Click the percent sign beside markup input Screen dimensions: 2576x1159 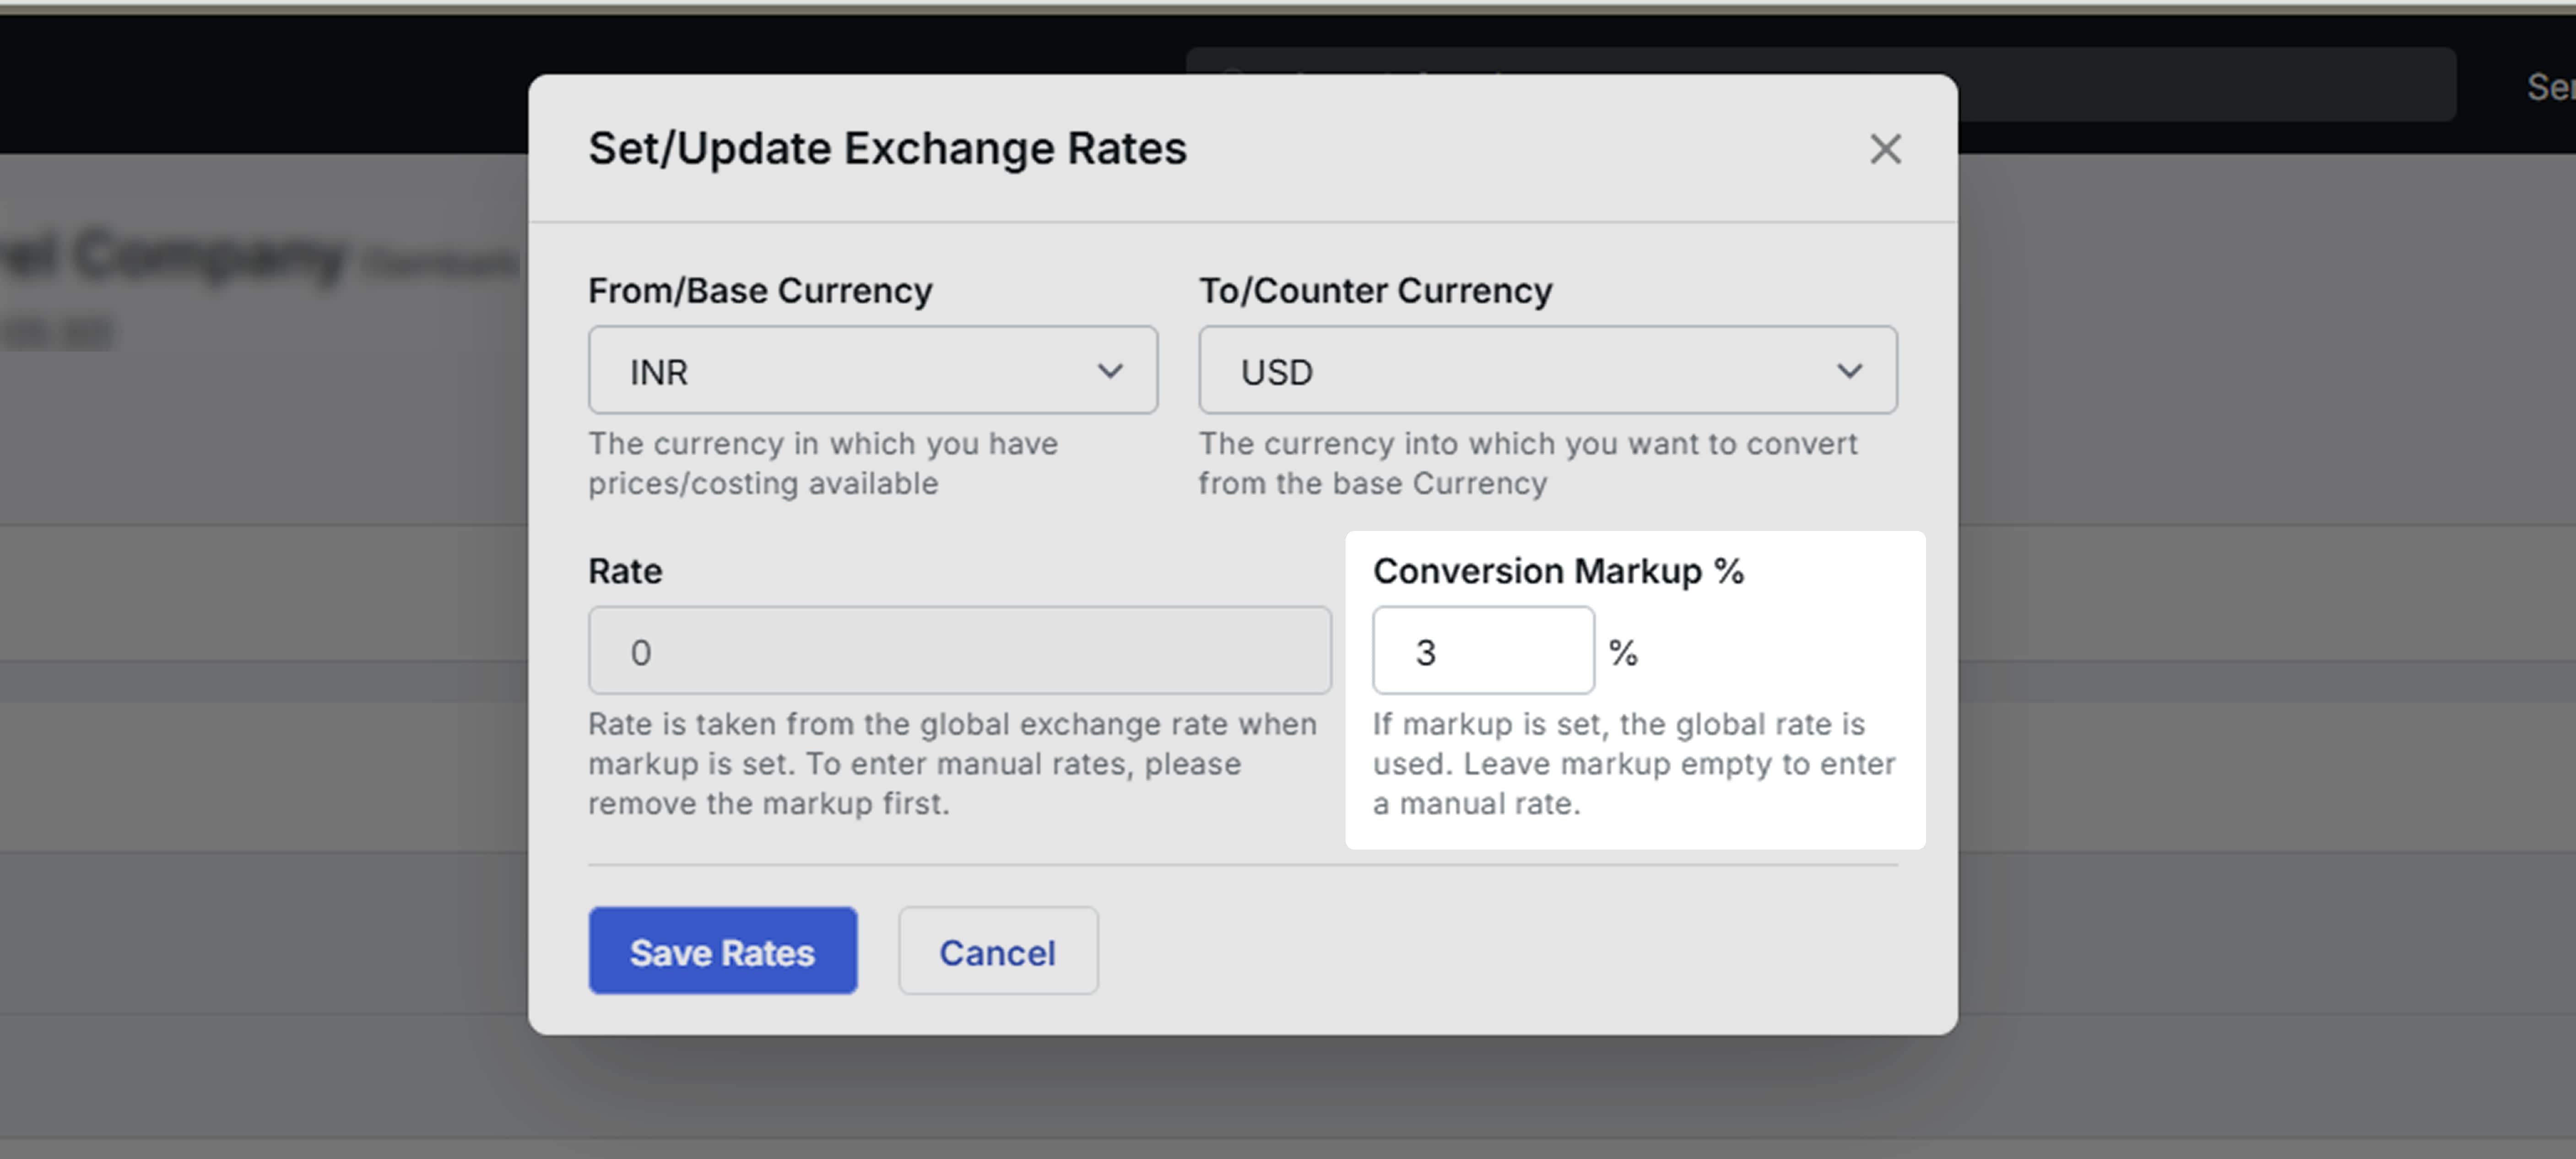pyautogui.click(x=1623, y=653)
